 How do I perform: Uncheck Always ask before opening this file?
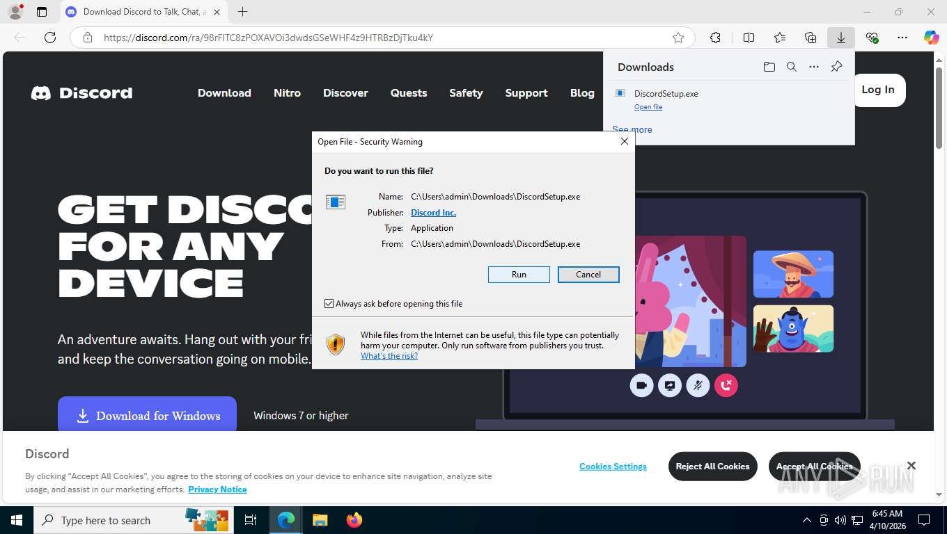coord(329,304)
